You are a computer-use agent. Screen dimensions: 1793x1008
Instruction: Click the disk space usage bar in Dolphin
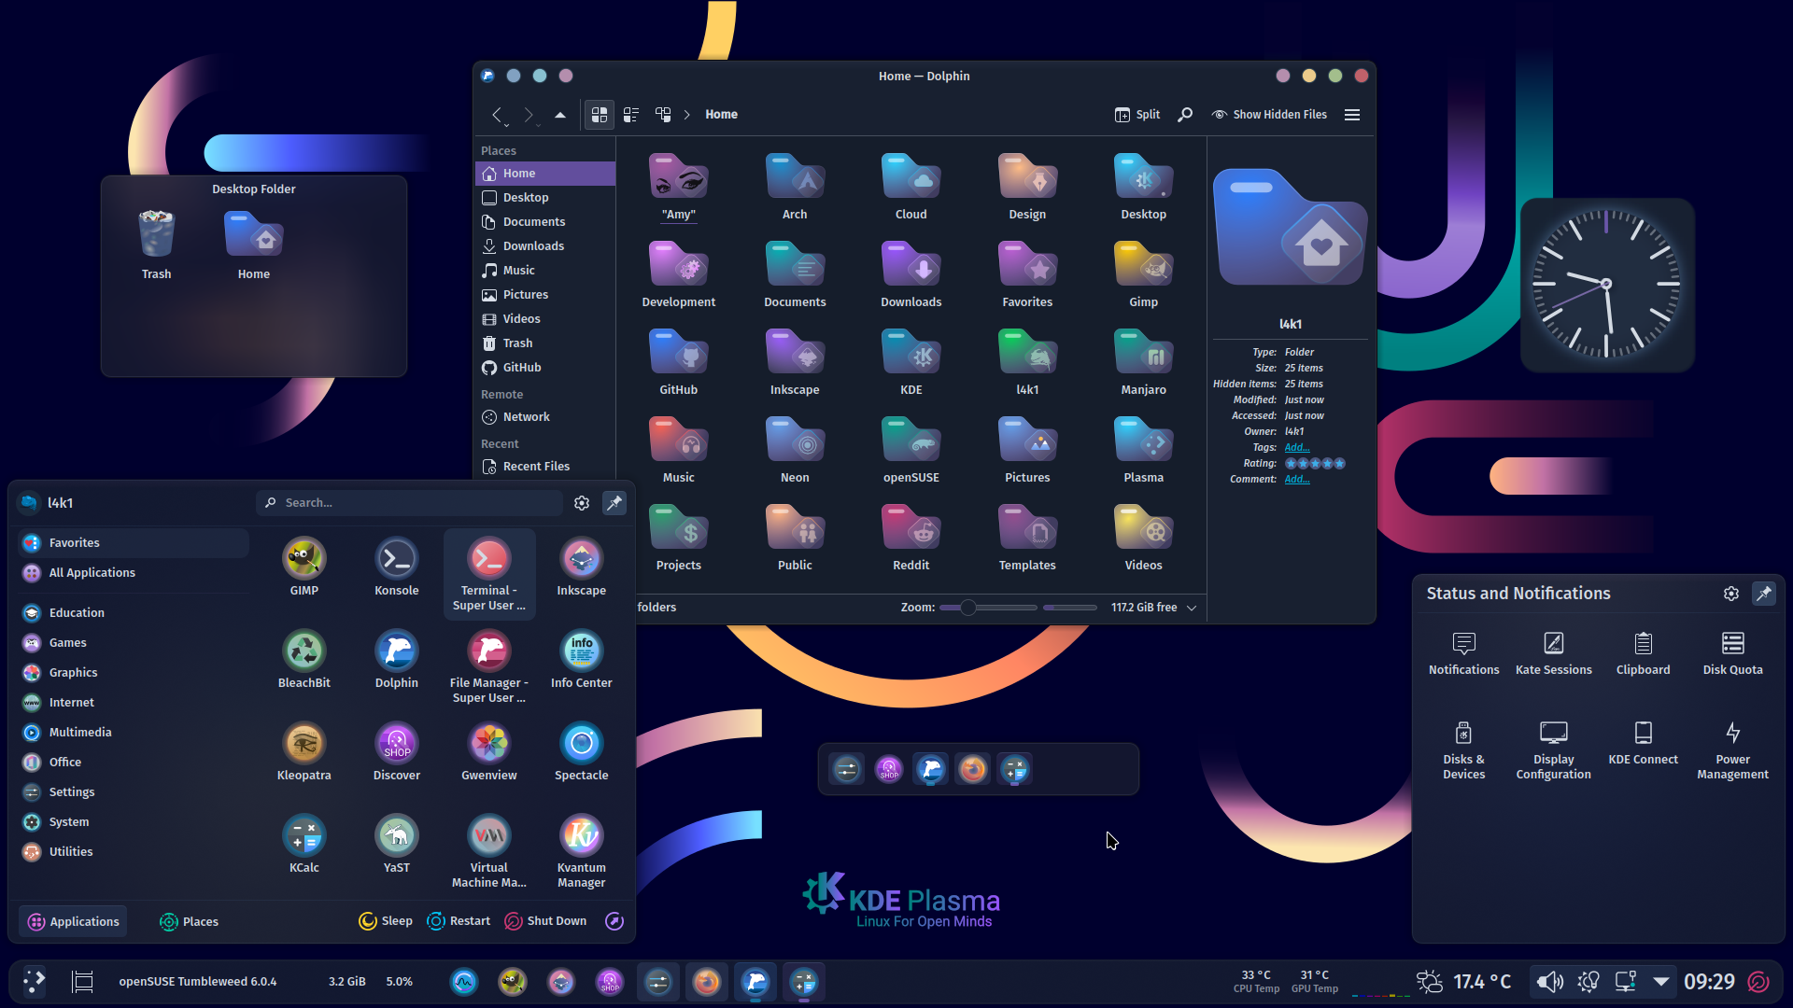pos(1070,608)
